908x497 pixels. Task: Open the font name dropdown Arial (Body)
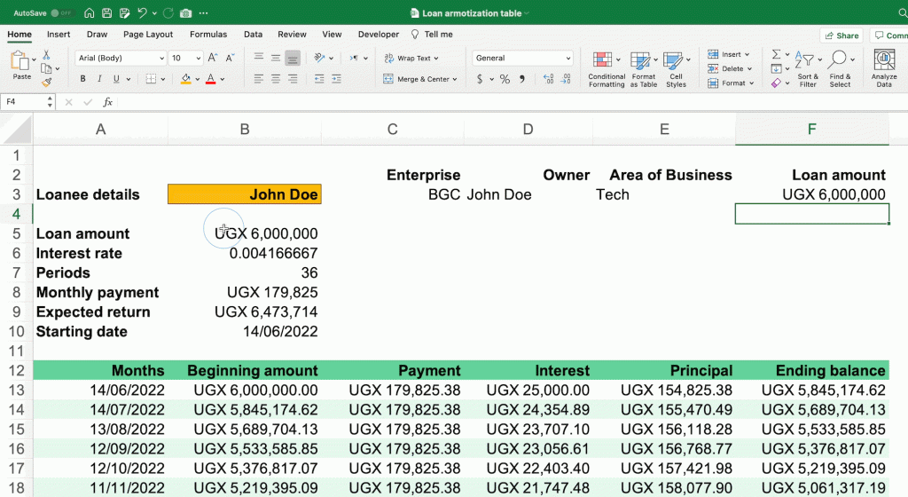tap(120, 58)
